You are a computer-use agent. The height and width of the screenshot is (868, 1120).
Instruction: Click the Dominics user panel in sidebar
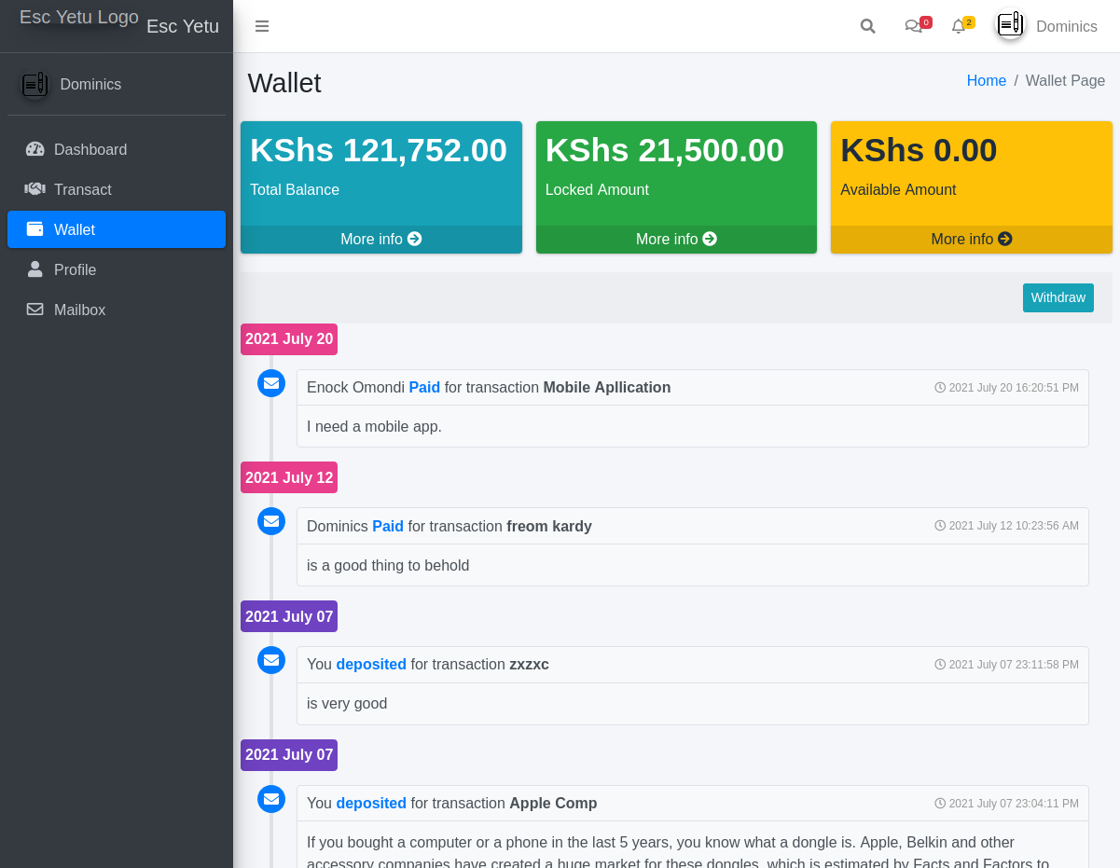pyautogui.click(x=90, y=85)
